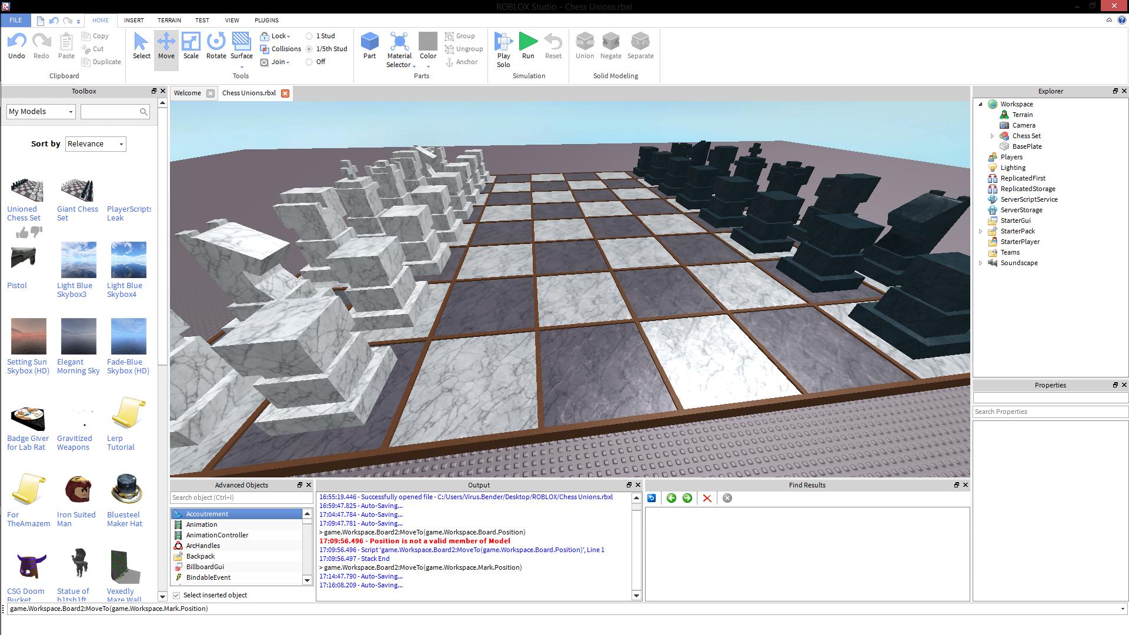This screenshot has width=1129, height=635.
Task: Choose the 1 Stud radio option
Action: tap(309, 36)
